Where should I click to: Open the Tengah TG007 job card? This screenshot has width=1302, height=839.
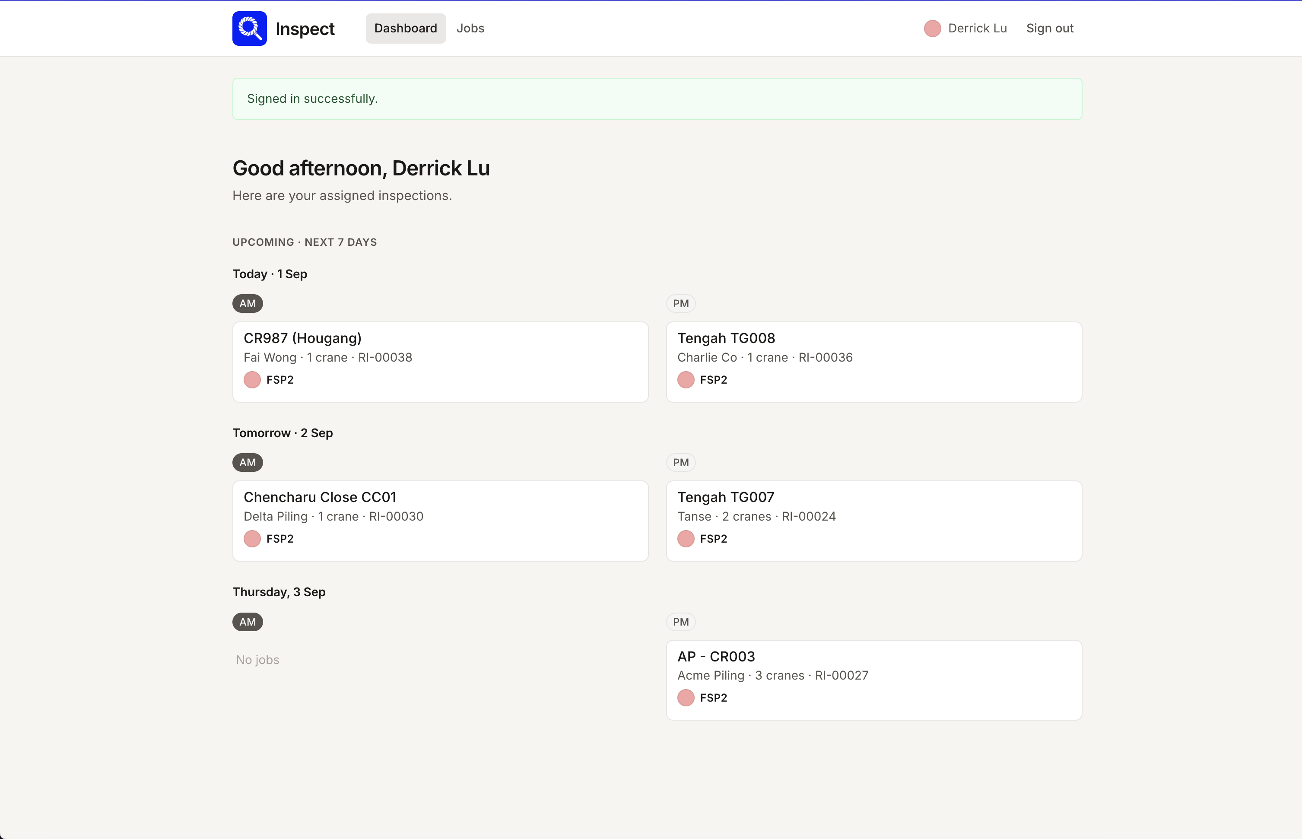click(874, 521)
